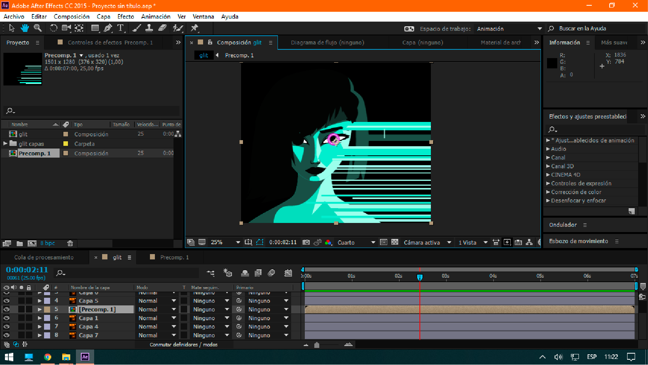This screenshot has width=648, height=365.
Task: Expand the glit capas folder
Action: point(5,144)
